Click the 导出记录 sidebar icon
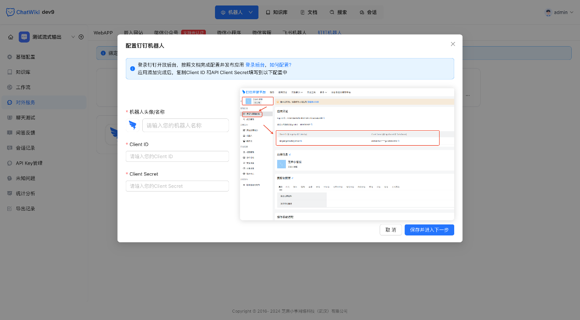 [10, 208]
